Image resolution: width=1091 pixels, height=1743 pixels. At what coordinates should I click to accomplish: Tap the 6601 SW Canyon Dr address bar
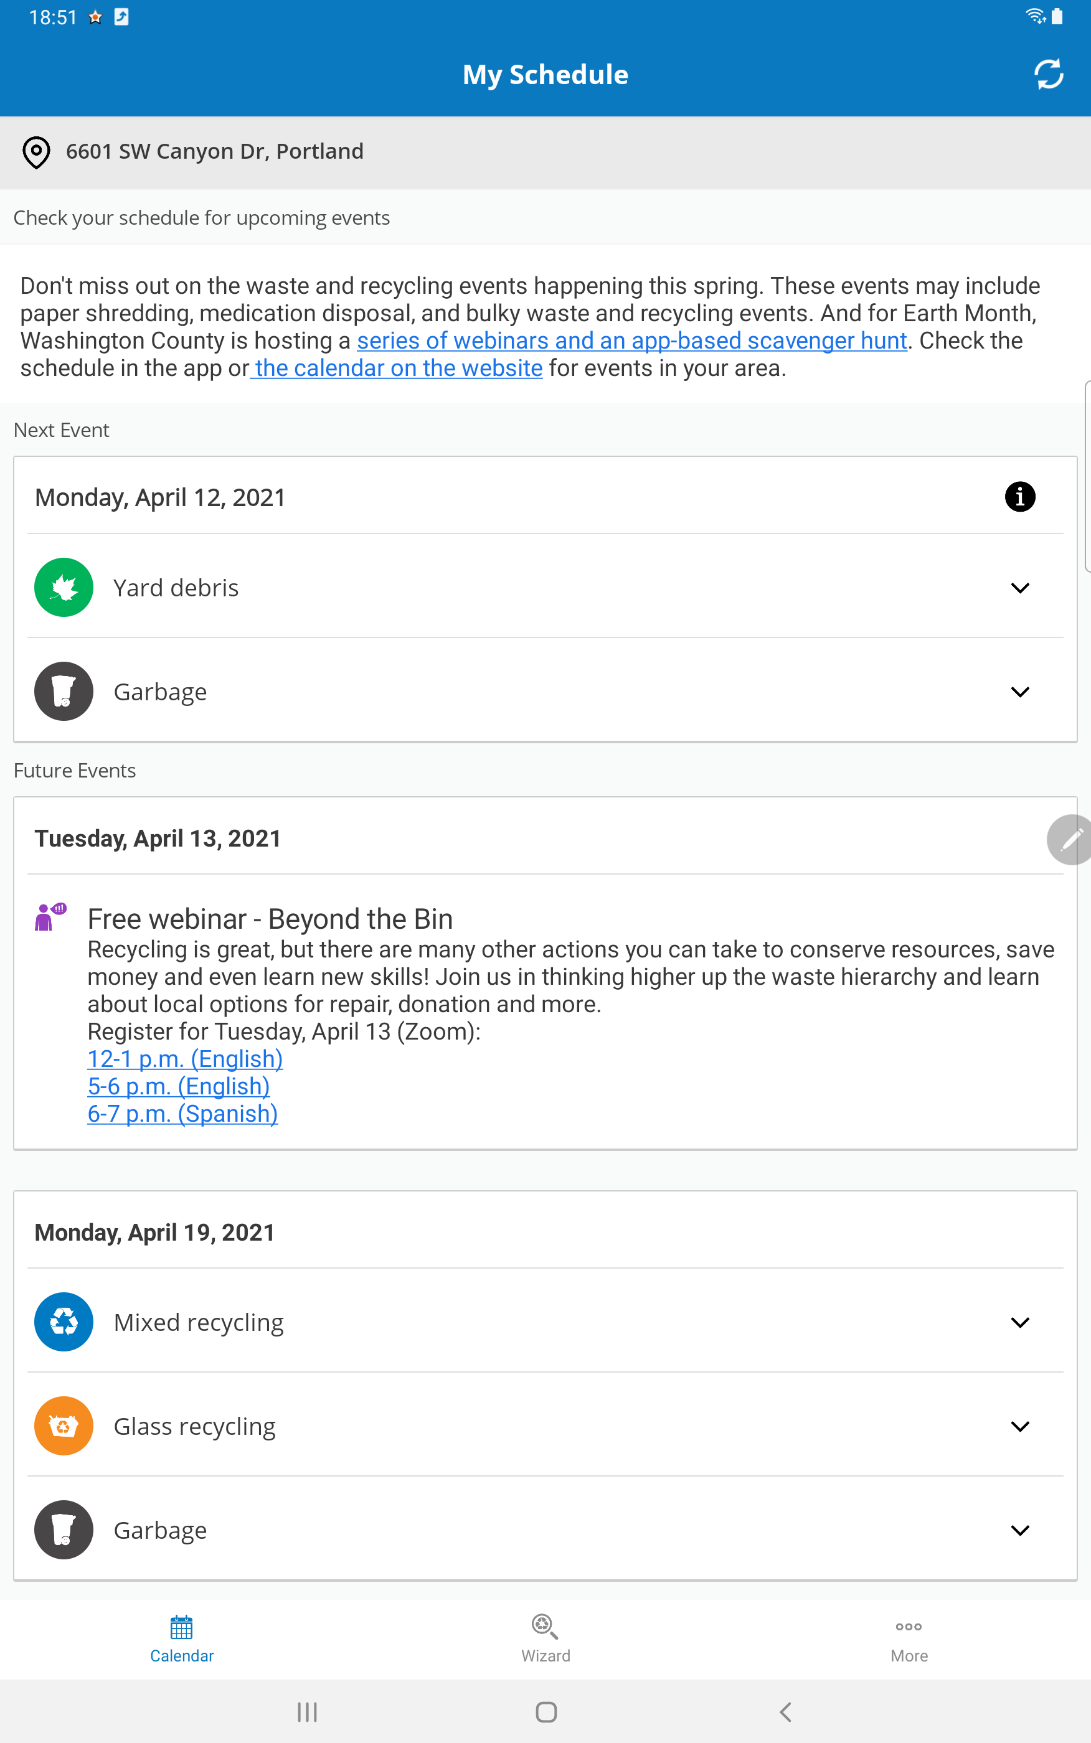(x=545, y=152)
